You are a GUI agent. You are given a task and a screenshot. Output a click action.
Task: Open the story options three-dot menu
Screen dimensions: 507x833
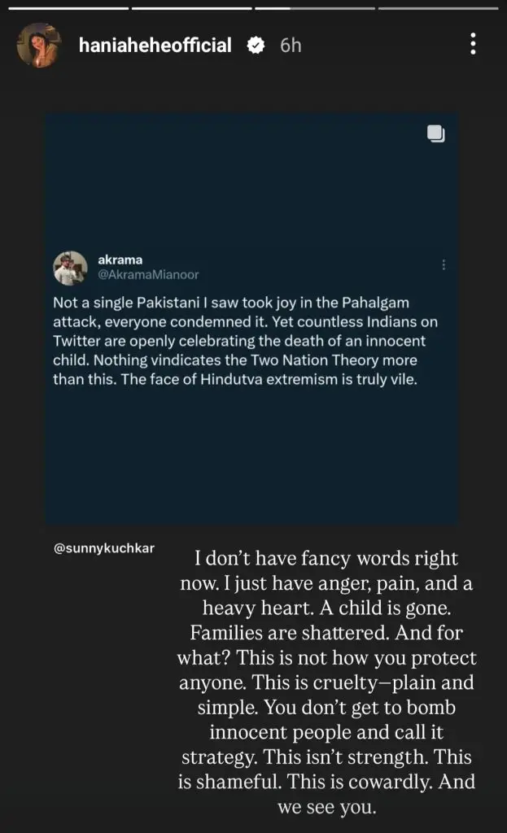coord(473,46)
